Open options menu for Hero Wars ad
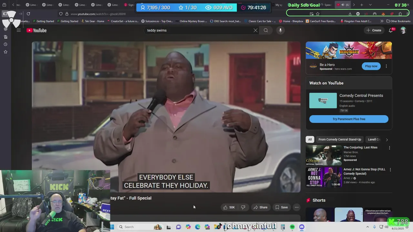The height and width of the screenshot is (232, 413). click(x=386, y=66)
